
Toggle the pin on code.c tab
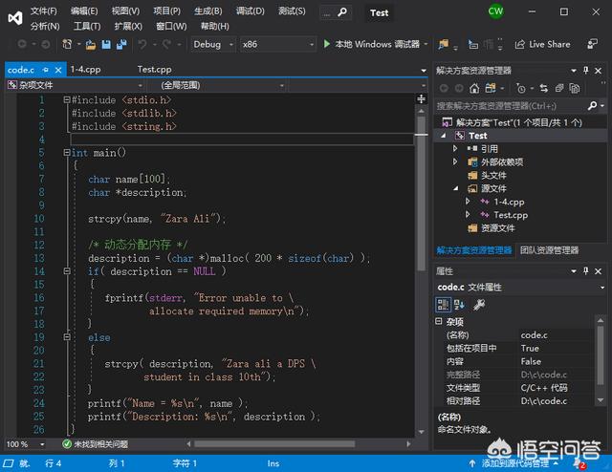[x=46, y=70]
